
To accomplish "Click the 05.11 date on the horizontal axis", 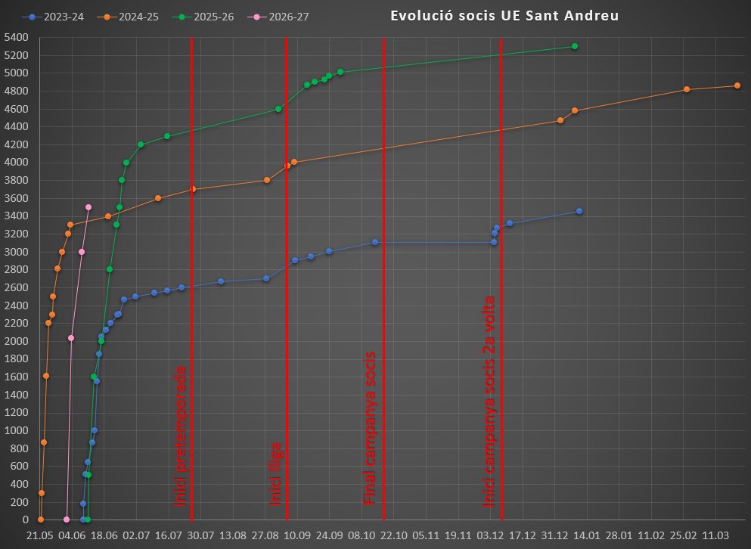I will 426,535.
